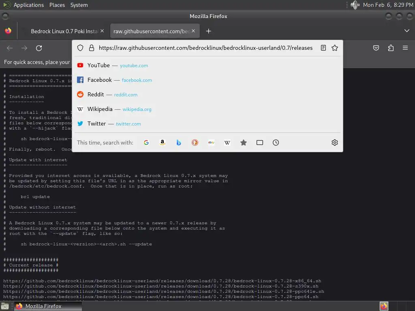This screenshot has width=415, height=311.
Task: Open Save to Pocket
Action: pyautogui.click(x=376, y=48)
